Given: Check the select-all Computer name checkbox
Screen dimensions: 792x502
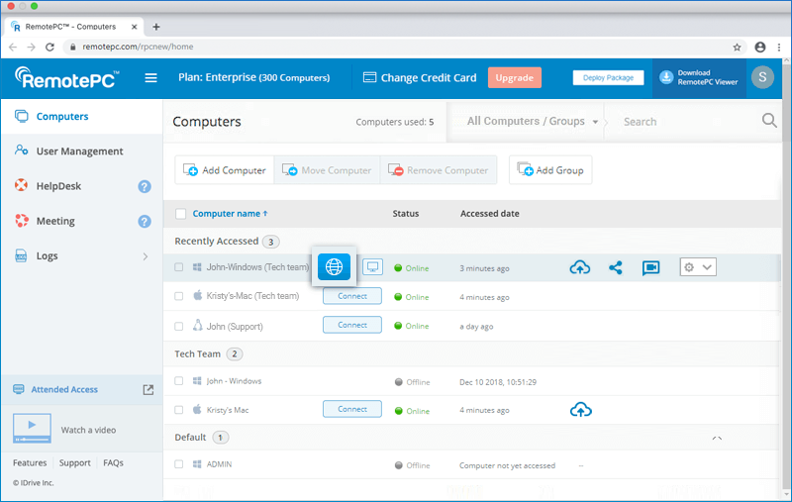Looking at the screenshot, I should [x=180, y=214].
